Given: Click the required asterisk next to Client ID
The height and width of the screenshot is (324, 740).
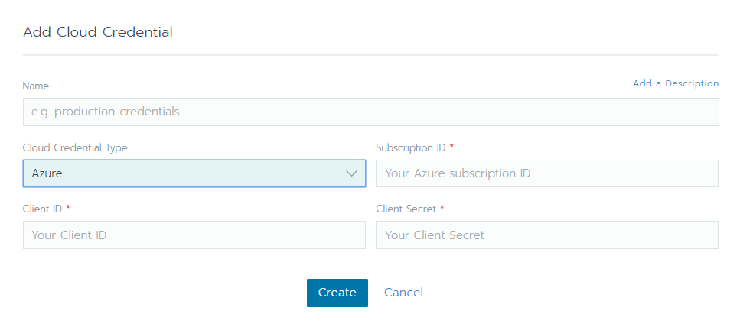Looking at the screenshot, I should pyautogui.click(x=68, y=208).
